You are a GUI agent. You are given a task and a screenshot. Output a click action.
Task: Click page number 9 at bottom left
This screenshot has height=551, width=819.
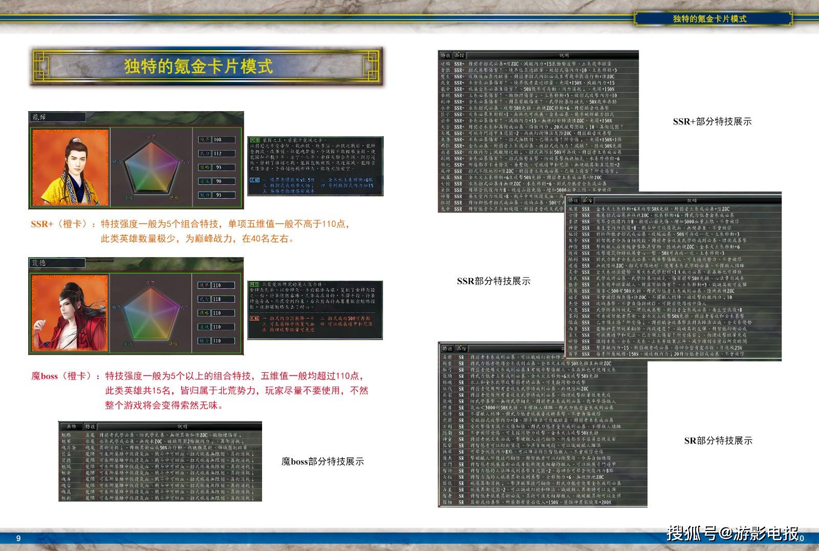(19, 538)
